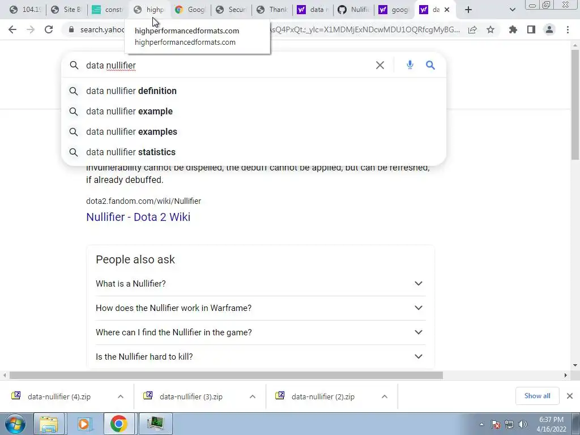580x435 pixels.
Task: Switch to the '104.1' tab
Action: tap(25, 10)
